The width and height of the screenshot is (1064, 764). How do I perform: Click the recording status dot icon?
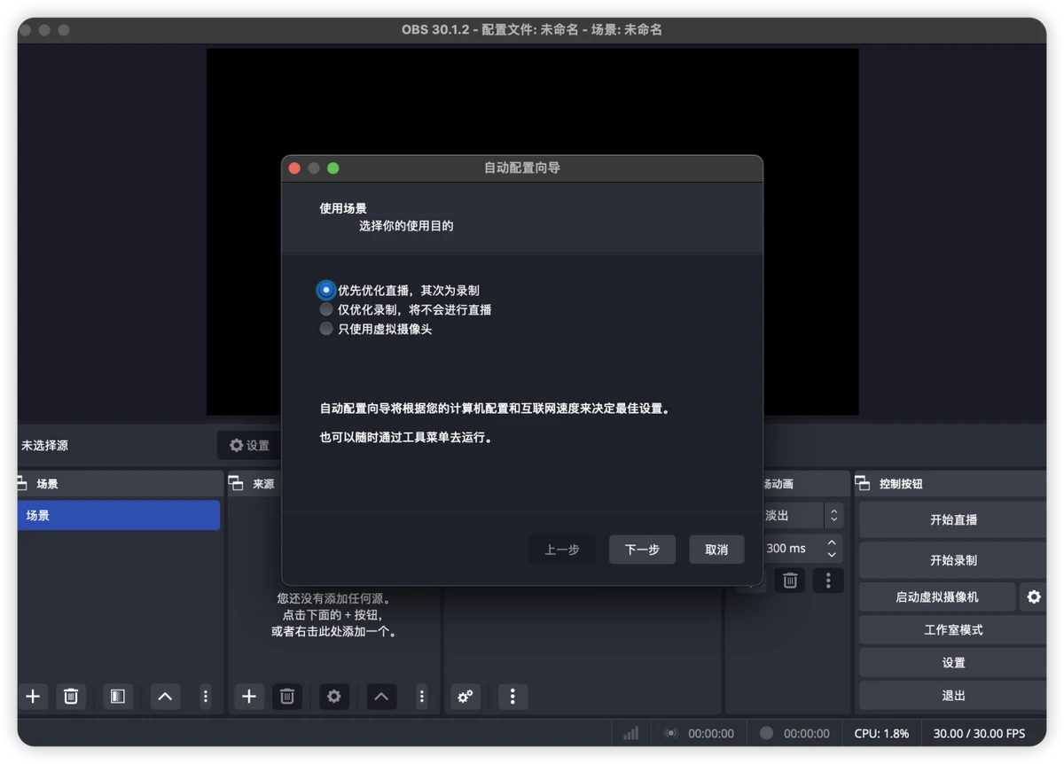[767, 733]
